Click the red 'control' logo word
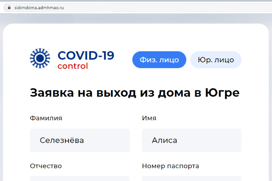 [73, 66]
